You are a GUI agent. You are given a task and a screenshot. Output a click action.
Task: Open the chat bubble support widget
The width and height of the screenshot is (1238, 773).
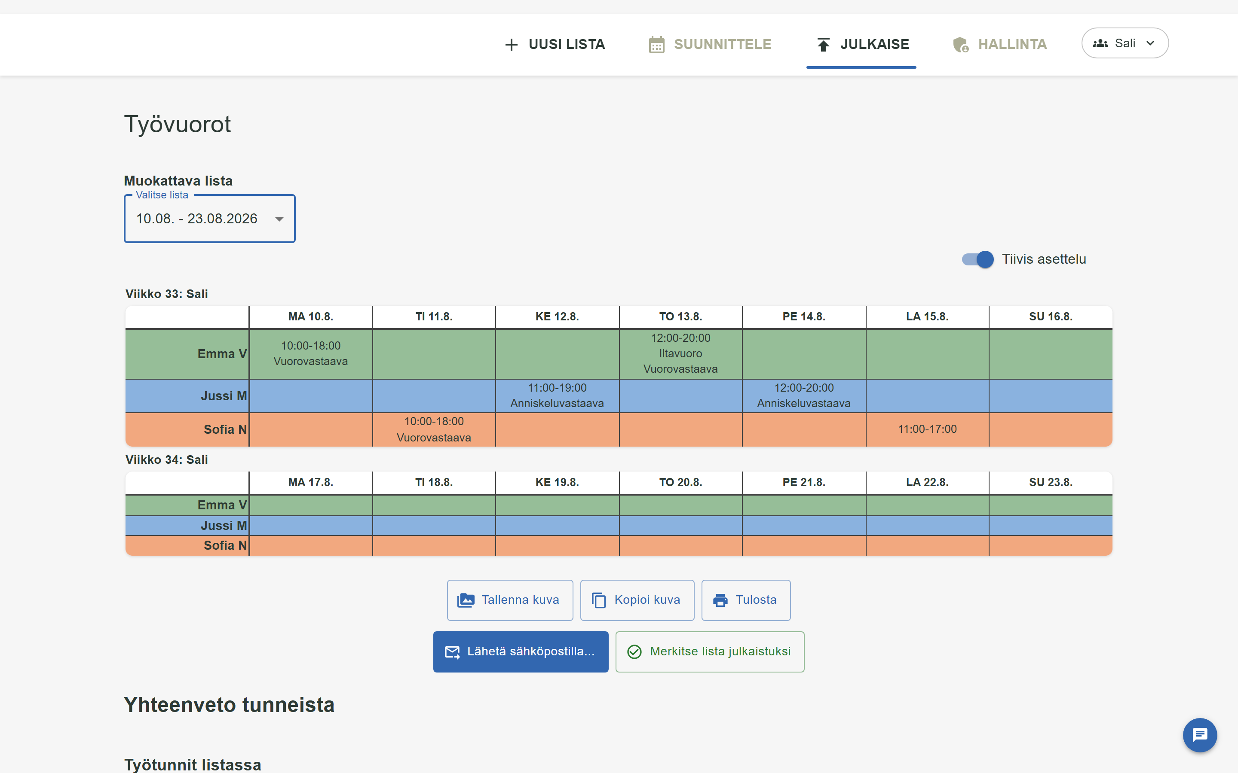pos(1200,735)
